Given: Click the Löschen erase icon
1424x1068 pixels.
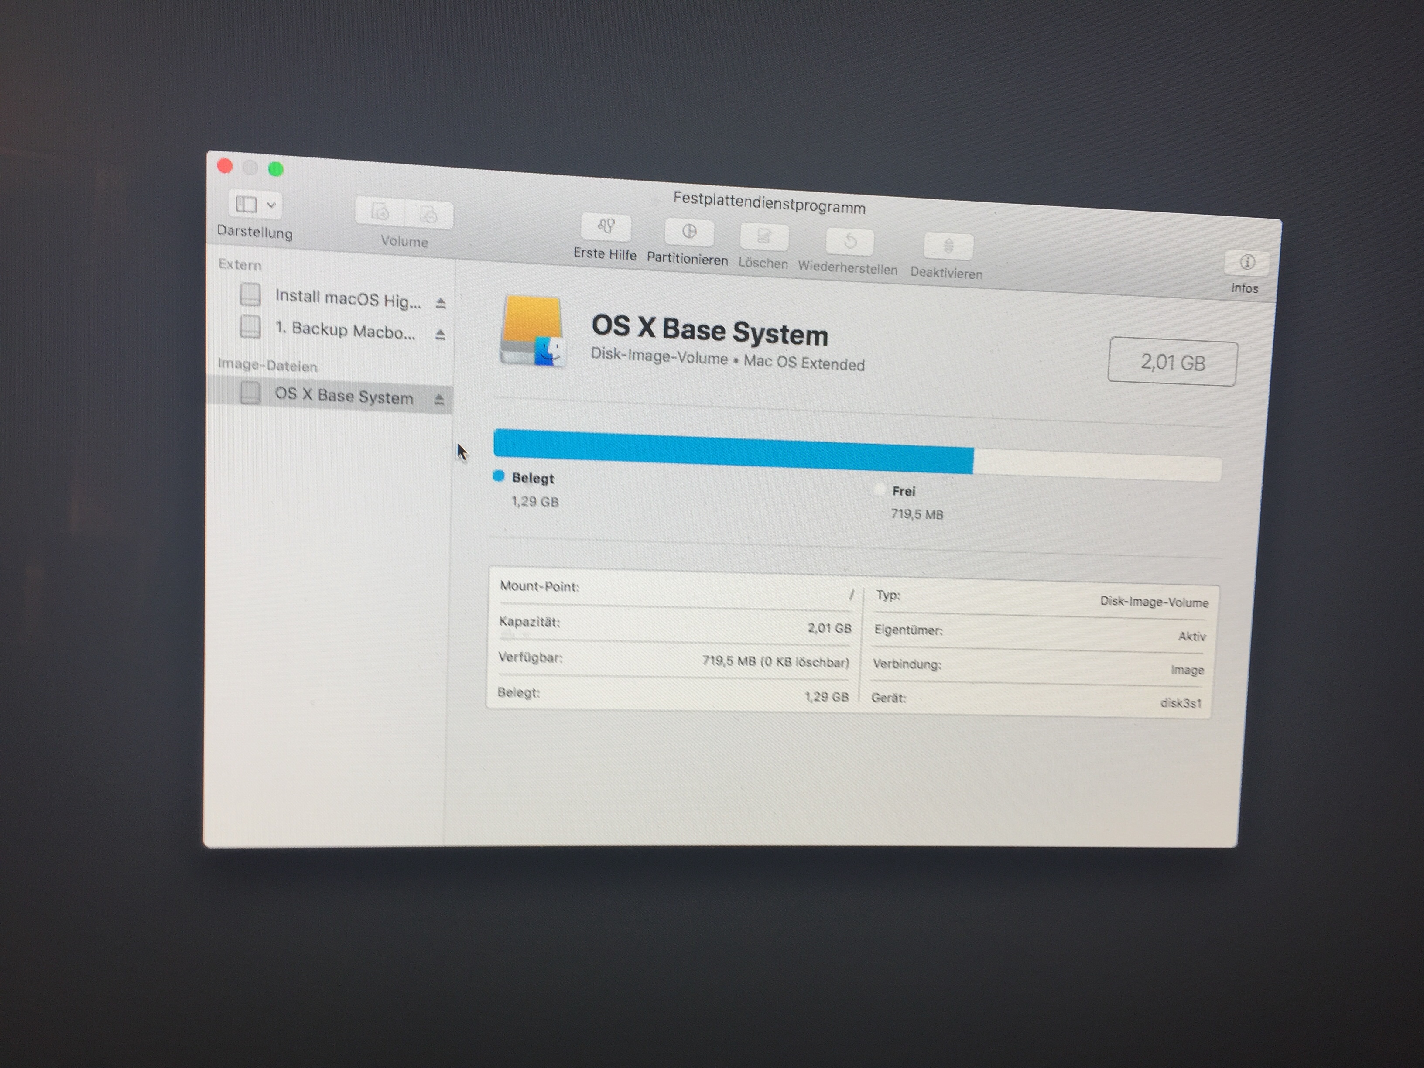Looking at the screenshot, I should 763,237.
